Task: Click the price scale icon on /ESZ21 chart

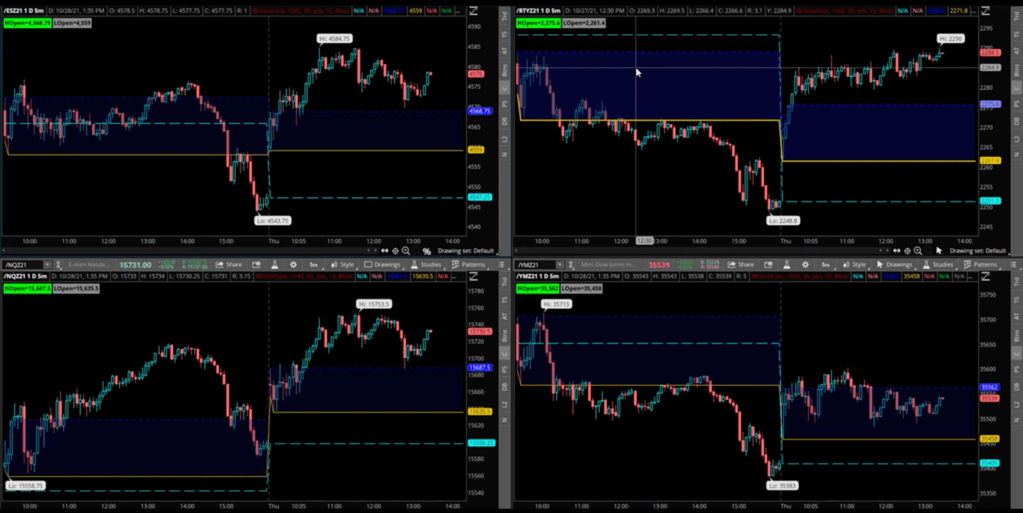Action: point(473,11)
